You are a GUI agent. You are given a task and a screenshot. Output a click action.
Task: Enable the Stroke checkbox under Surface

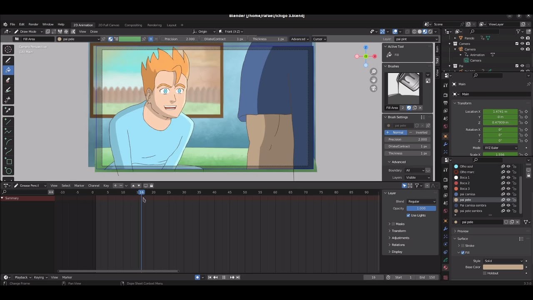[463, 245]
